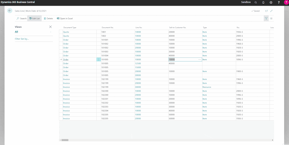Click item number 1936-S in quote 1001 row
This screenshot has width=289, height=145.
(239, 32)
